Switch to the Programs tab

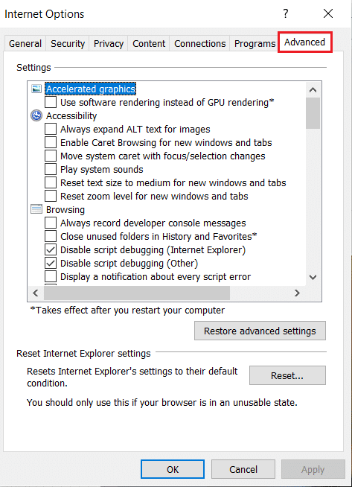tap(255, 43)
